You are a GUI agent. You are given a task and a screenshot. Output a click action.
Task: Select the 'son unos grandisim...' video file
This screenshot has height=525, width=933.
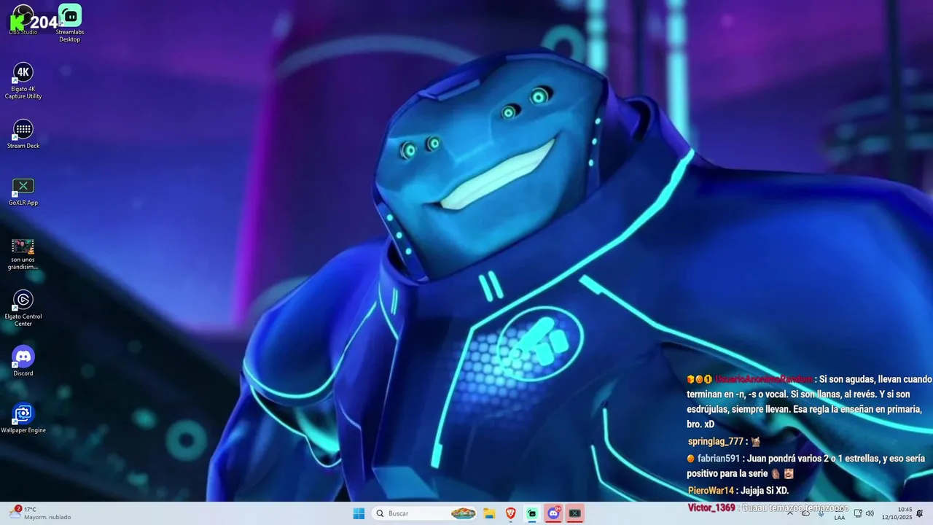[x=23, y=253]
